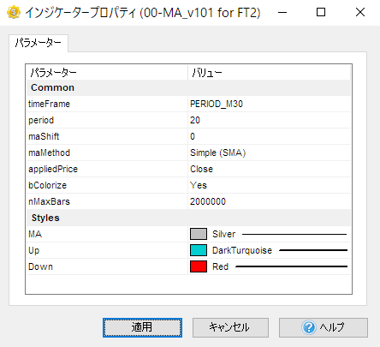Viewport: 380px width, 347px height.
Task: Click the period parameter name
Action: 41,120
